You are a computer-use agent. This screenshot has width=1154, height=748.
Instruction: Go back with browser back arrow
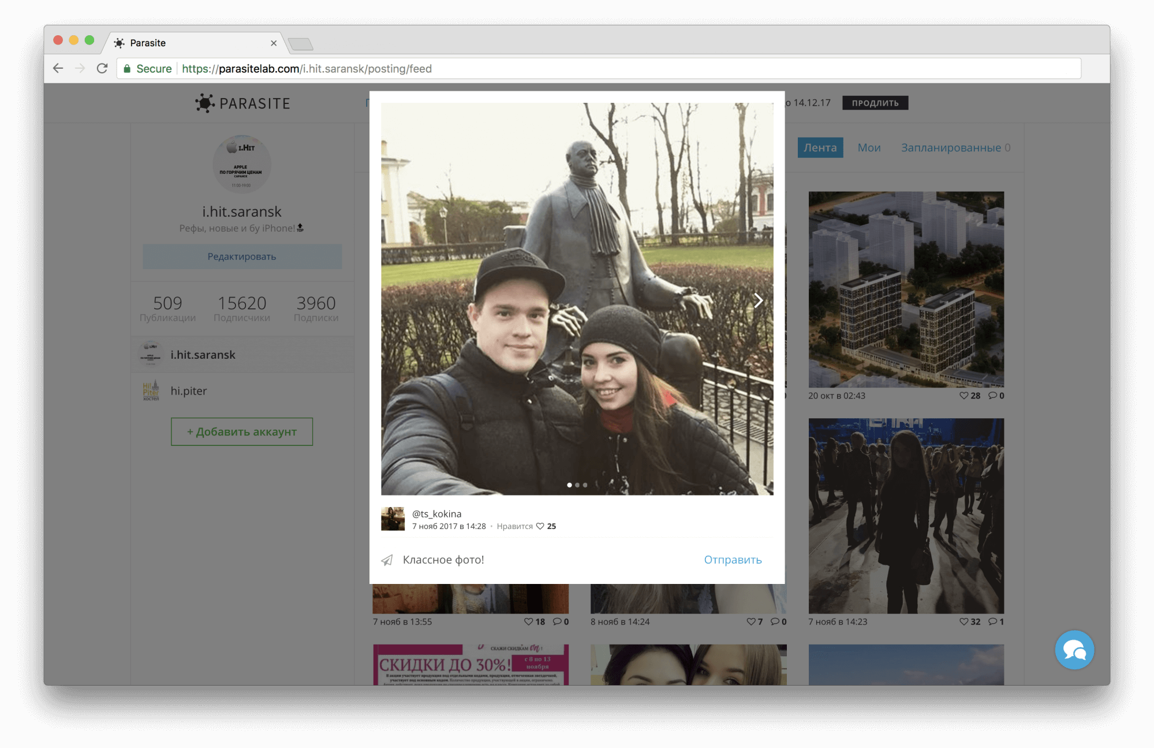(58, 69)
